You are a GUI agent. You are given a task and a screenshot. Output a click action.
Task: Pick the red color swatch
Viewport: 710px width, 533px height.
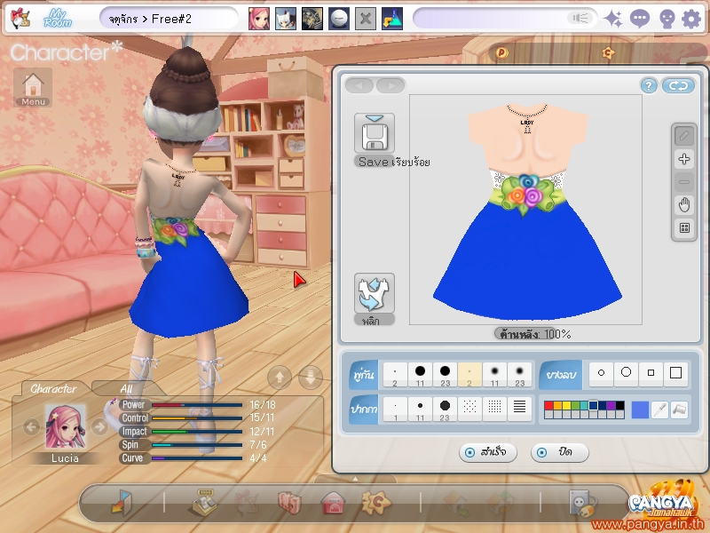tap(548, 405)
